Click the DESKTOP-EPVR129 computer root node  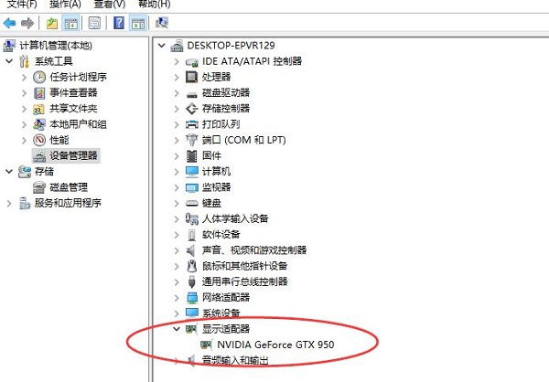(230, 45)
